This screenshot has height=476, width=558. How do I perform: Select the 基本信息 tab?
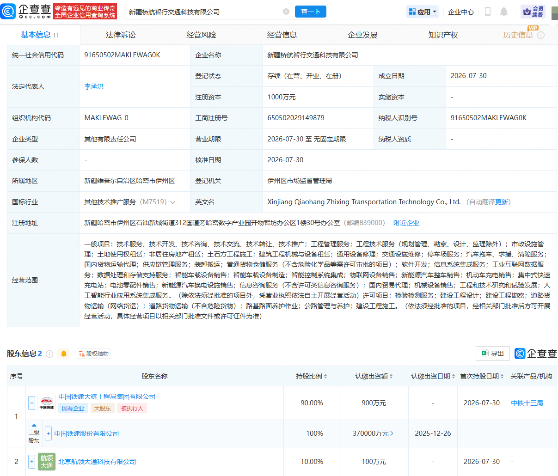[x=40, y=35]
